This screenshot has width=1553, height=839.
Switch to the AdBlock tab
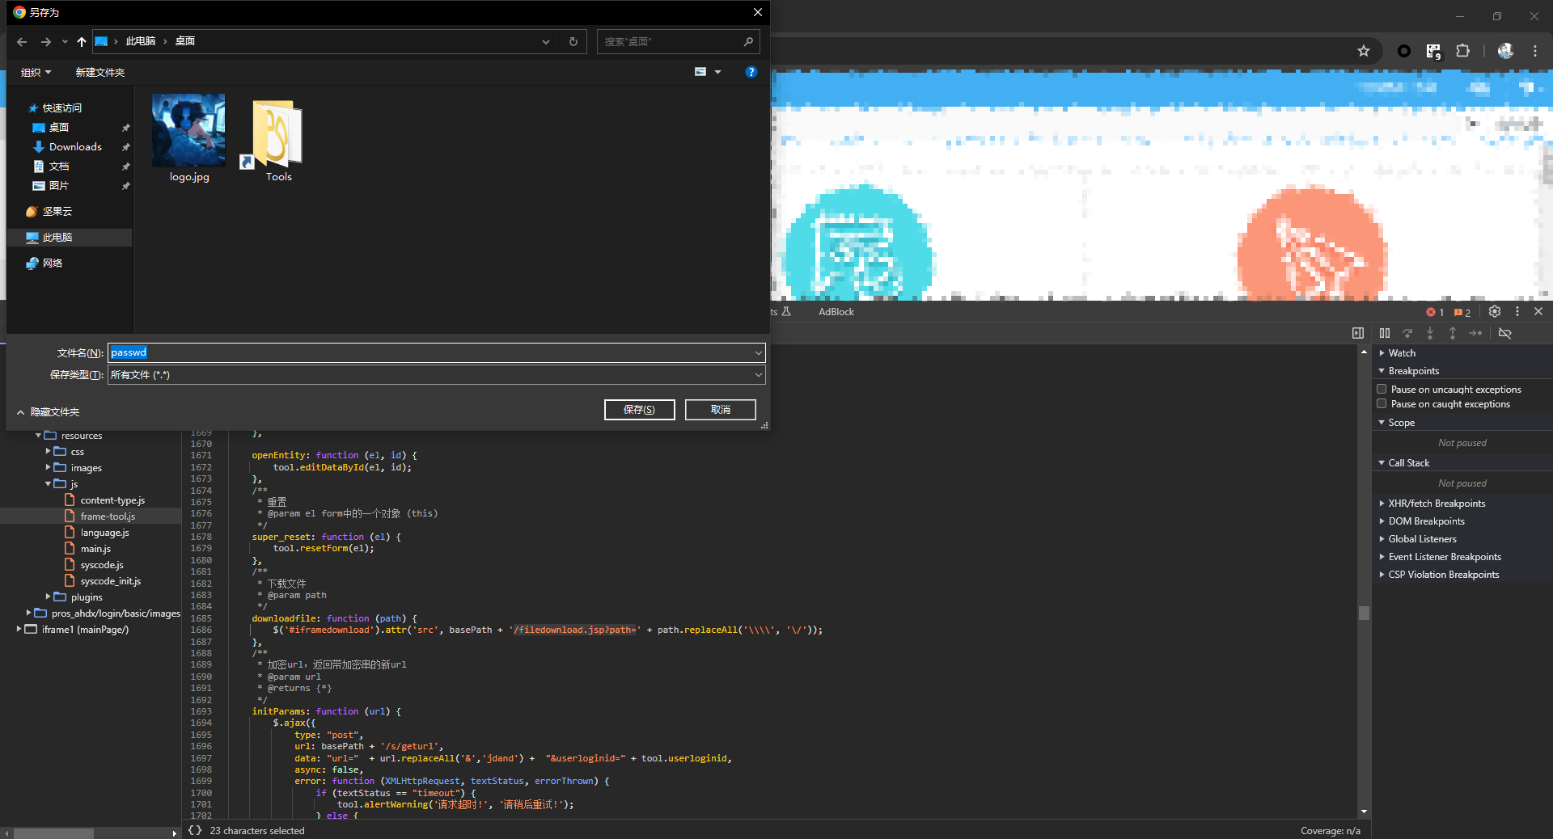coord(836,312)
